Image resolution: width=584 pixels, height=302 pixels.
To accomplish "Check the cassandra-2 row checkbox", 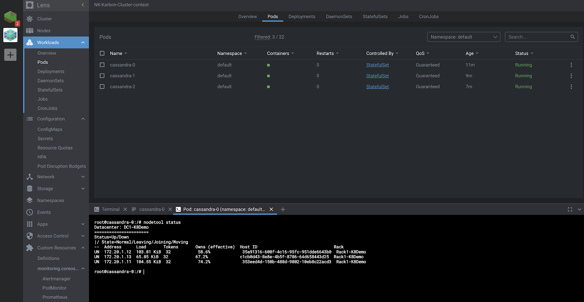I will 102,87.
